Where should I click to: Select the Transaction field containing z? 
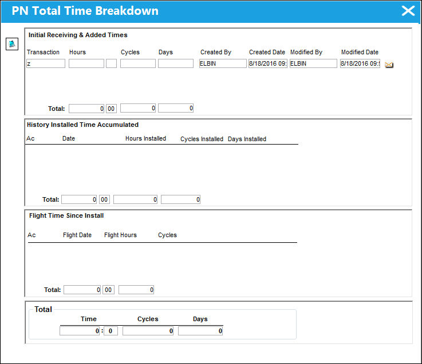coord(46,63)
